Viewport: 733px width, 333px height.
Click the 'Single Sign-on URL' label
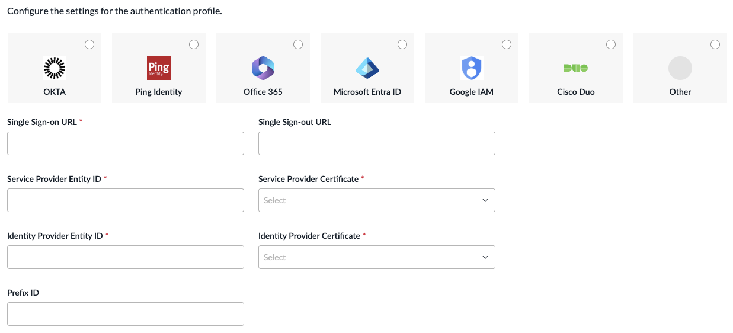[x=42, y=122]
